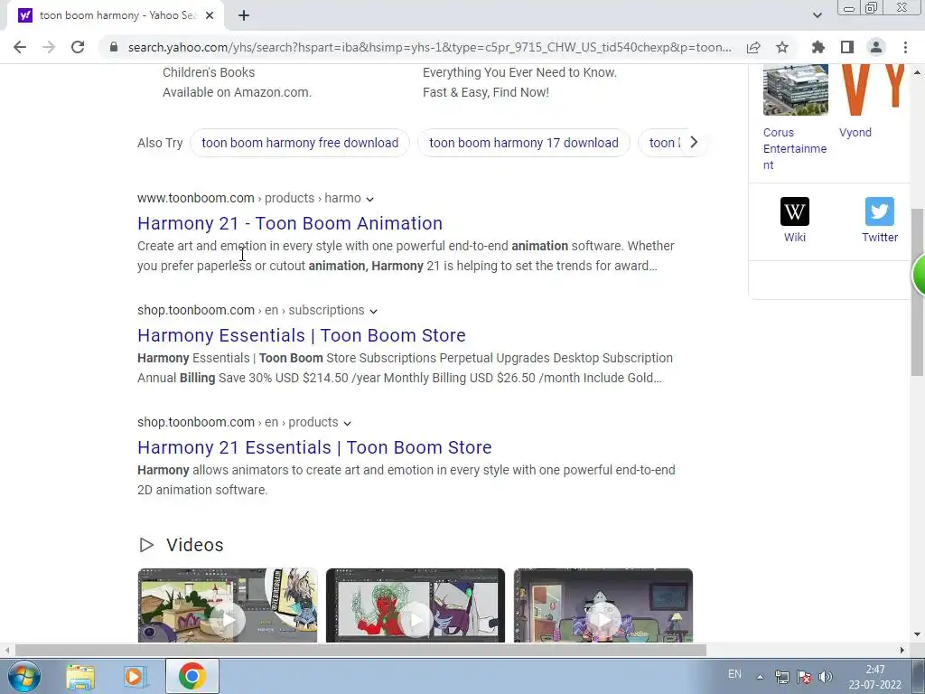This screenshot has height=694, width=925.
Task: Click 'toon boom harmony free download' suggestion
Action: pos(300,143)
